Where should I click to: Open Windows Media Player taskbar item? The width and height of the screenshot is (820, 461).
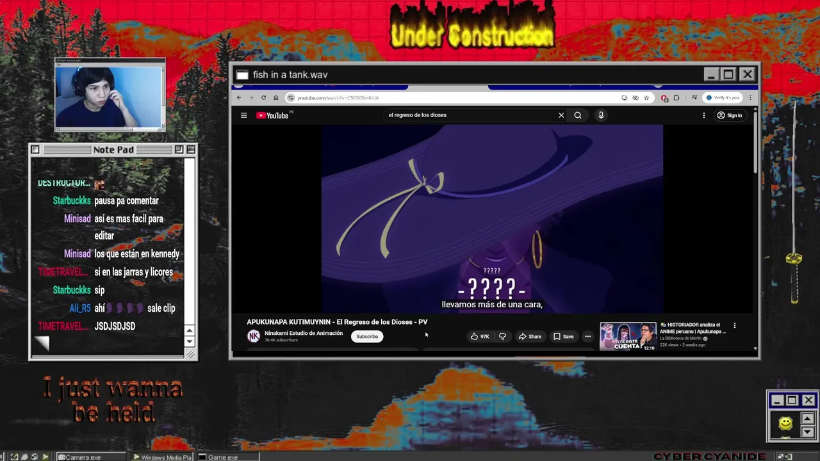(x=162, y=457)
